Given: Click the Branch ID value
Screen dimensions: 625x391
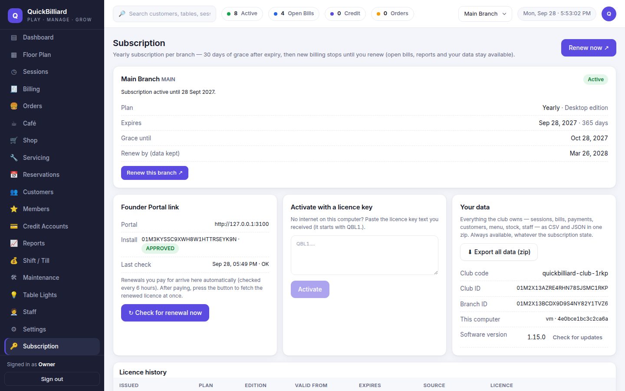Looking at the screenshot, I should [562, 304].
